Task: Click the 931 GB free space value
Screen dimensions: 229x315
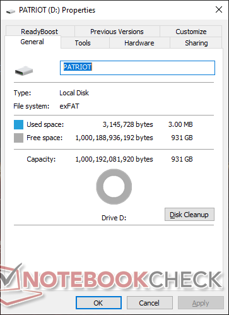Action: pos(182,138)
